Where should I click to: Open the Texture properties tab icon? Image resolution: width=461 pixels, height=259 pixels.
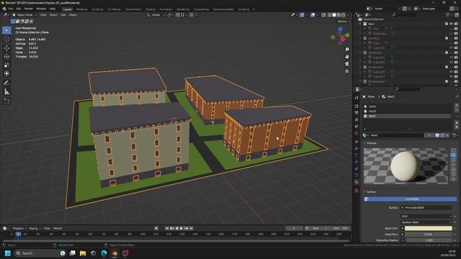(357, 191)
